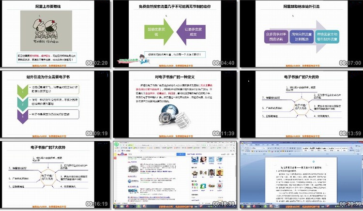This screenshot has width=363, height=211.
Task: Open the thumbnail timestamped 00:16:19
Action: [55, 174]
